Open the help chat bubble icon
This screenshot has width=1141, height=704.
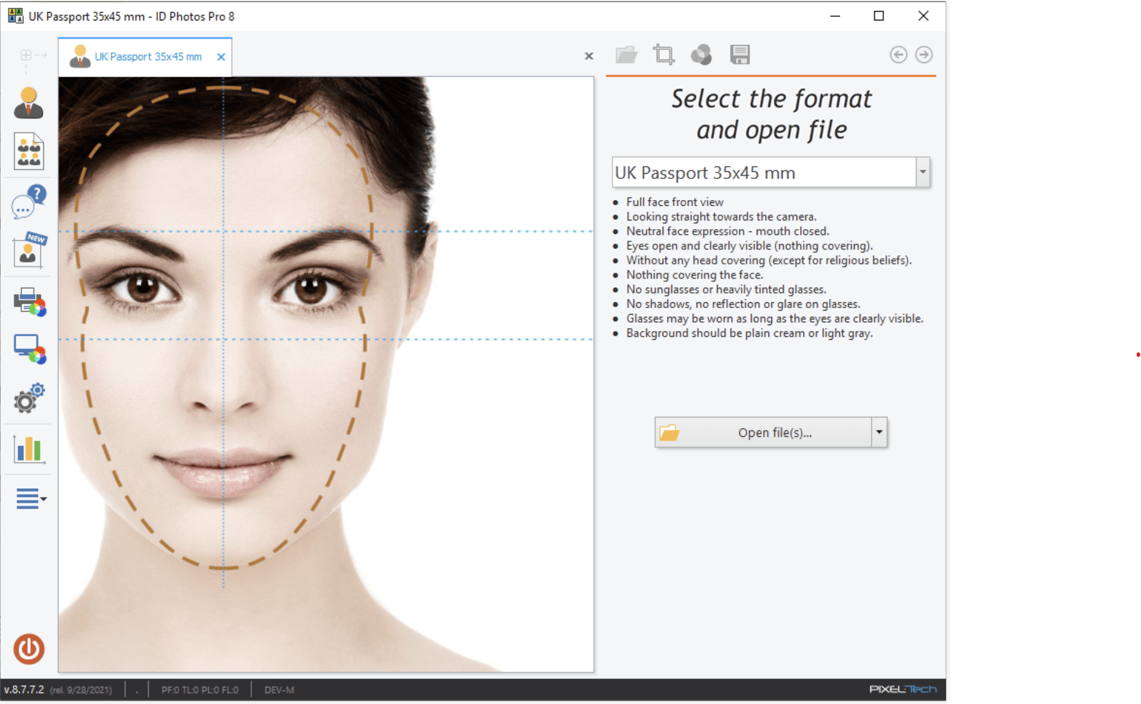29,202
